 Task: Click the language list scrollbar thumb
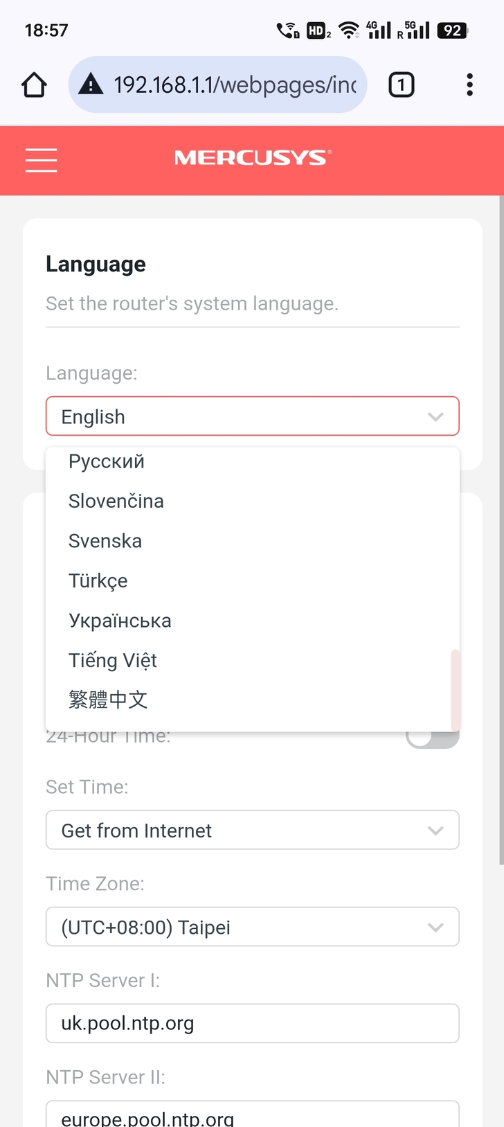pyautogui.click(x=455, y=689)
